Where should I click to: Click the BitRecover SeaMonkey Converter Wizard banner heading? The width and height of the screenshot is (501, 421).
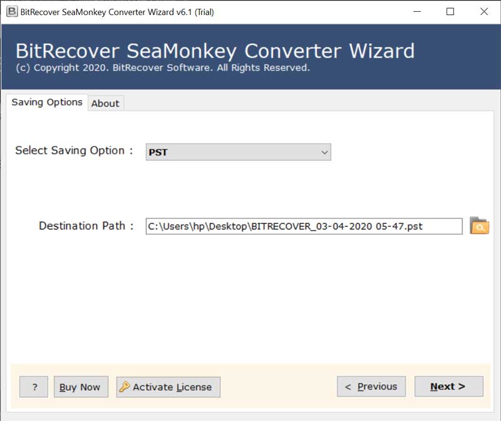click(x=215, y=51)
